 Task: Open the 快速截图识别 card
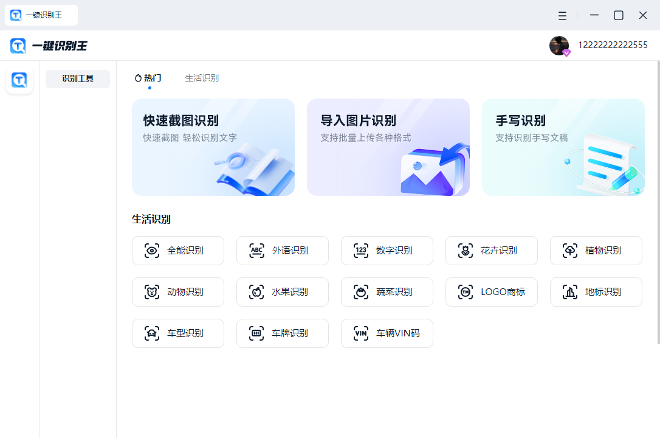[x=213, y=147]
